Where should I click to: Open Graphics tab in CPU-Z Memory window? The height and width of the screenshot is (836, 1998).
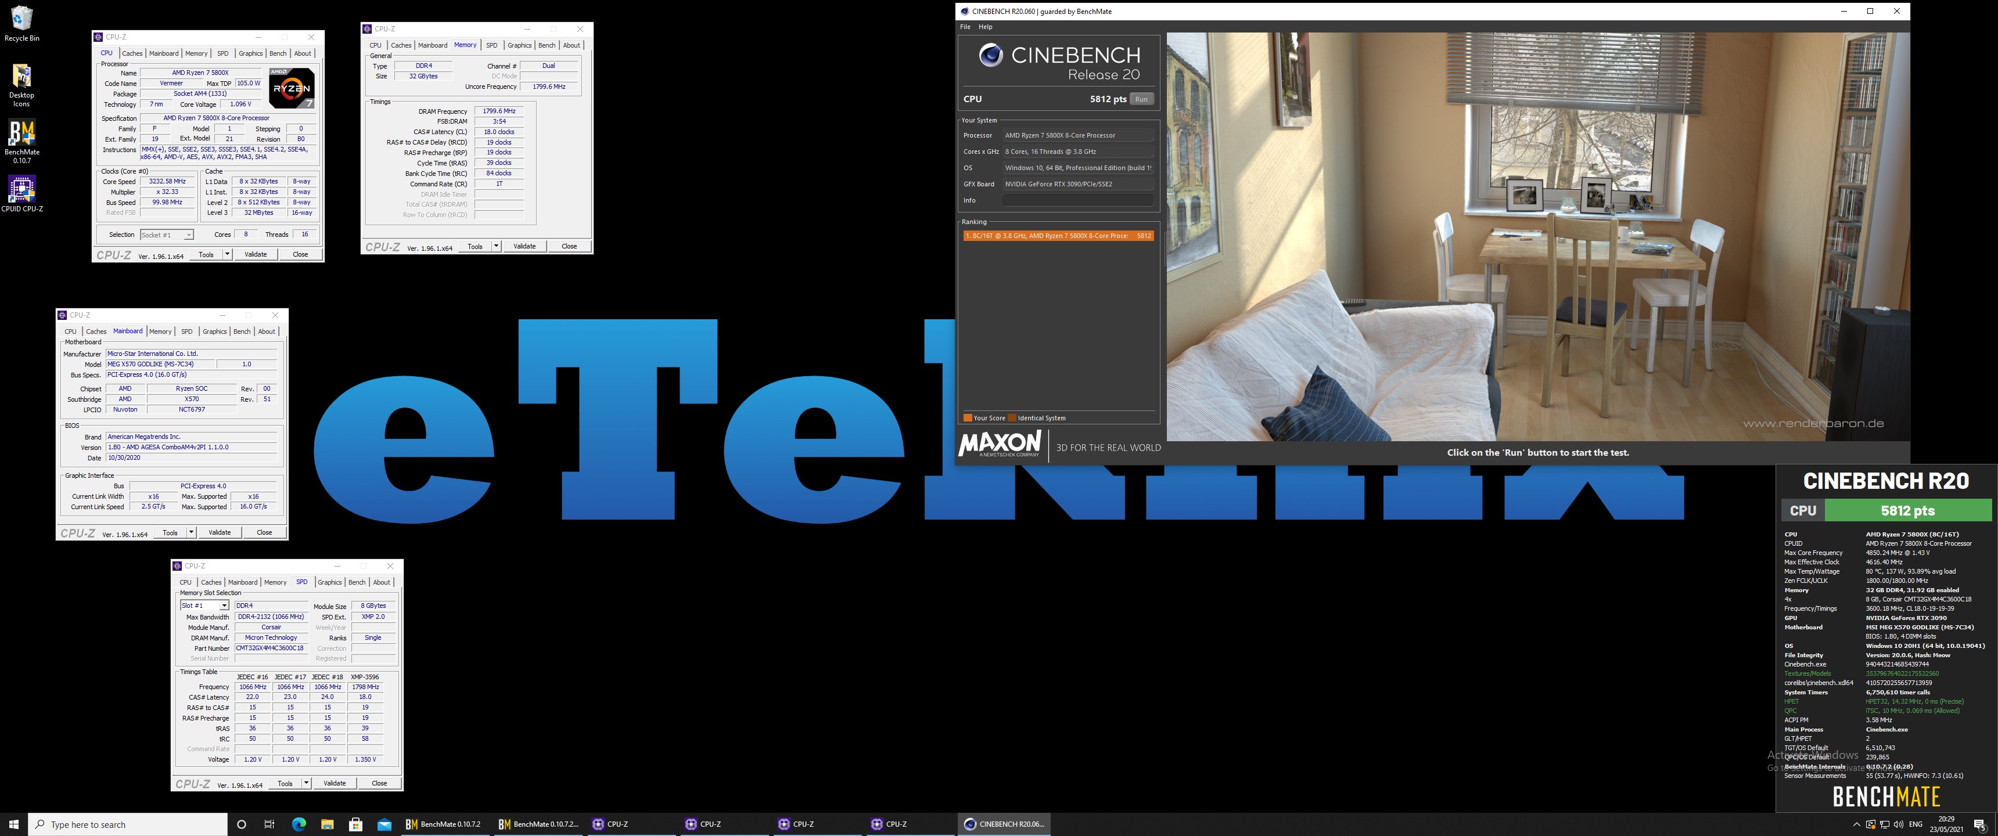tap(520, 45)
